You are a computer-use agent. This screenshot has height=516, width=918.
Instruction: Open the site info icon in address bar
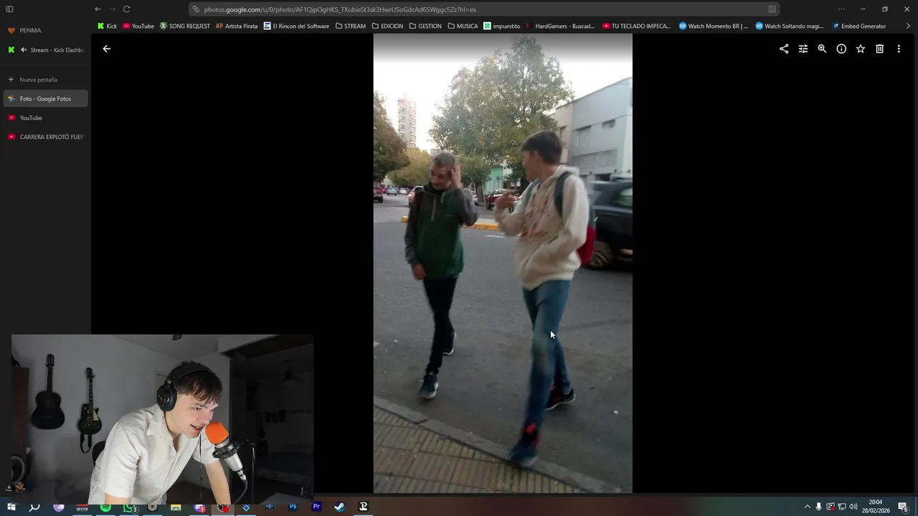(x=197, y=9)
